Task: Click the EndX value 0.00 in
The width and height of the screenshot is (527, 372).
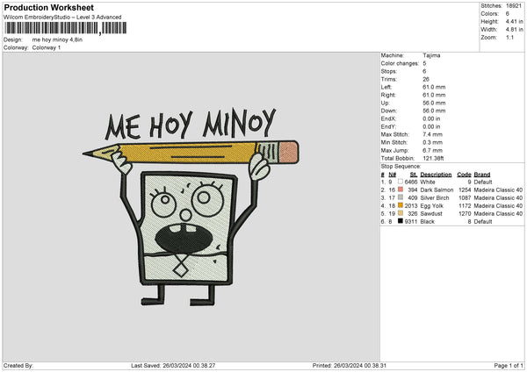Action: pyautogui.click(x=431, y=118)
